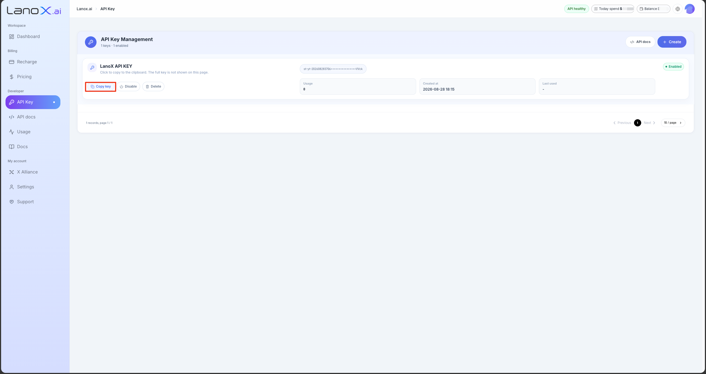Open the Usage page
706x374 pixels.
33,132
